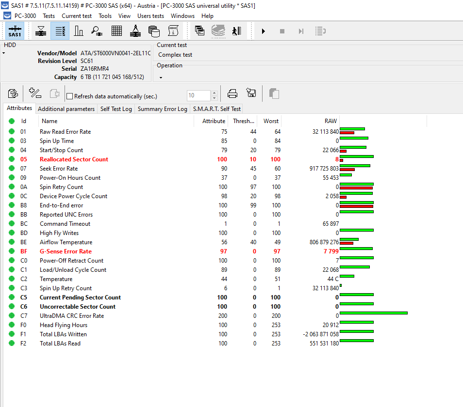Open the grid sector map icon
The height and width of the screenshot is (407, 463).
tap(116, 31)
